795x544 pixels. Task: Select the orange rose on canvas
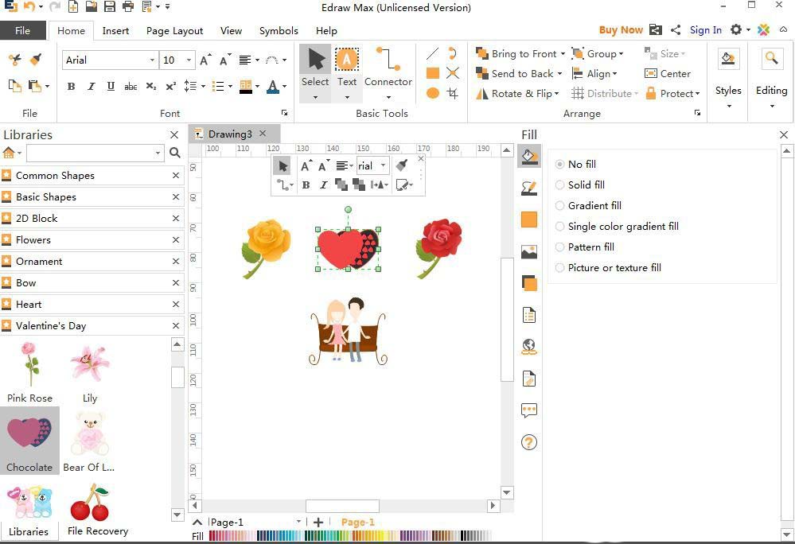click(x=266, y=248)
